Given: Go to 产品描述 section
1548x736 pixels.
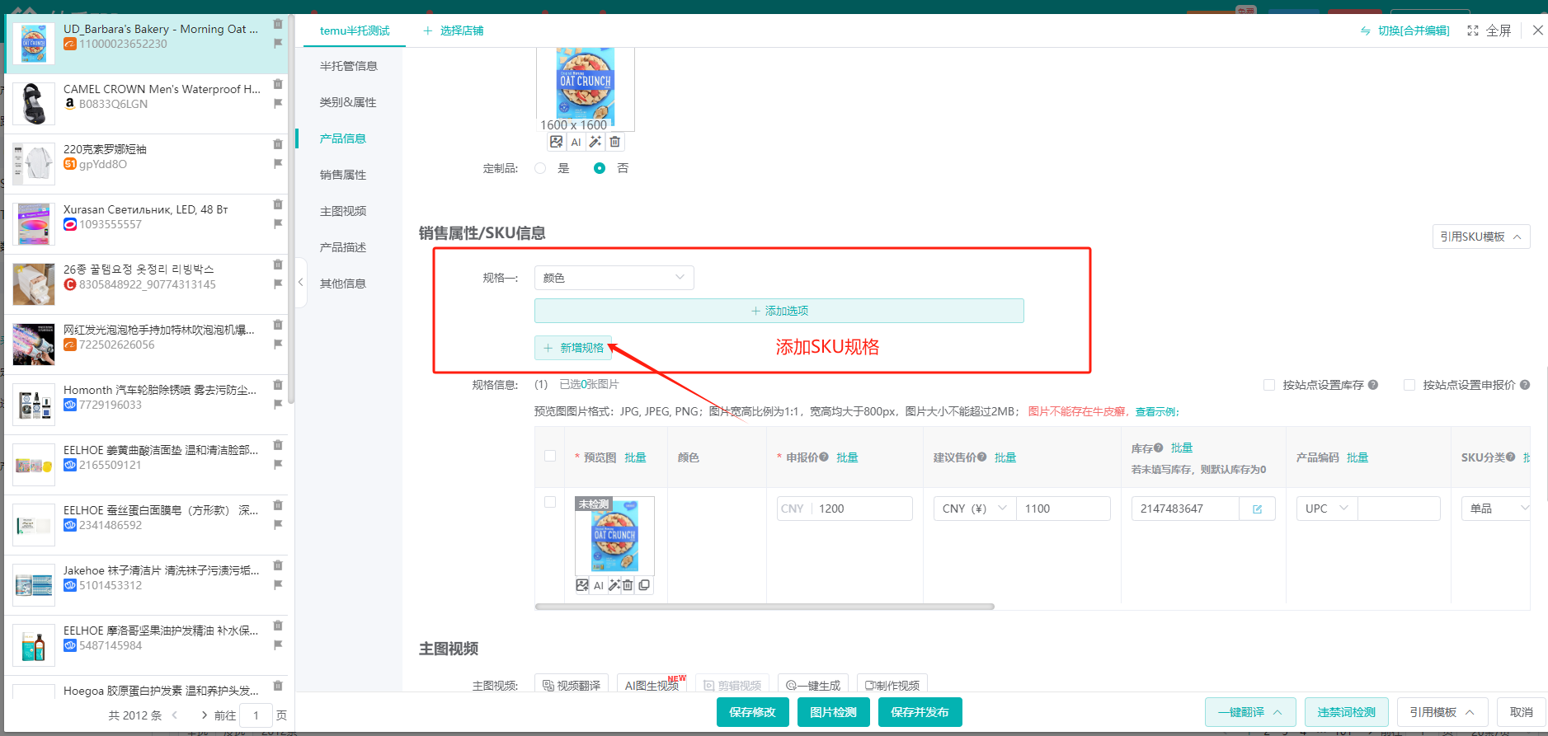Looking at the screenshot, I should (x=343, y=247).
